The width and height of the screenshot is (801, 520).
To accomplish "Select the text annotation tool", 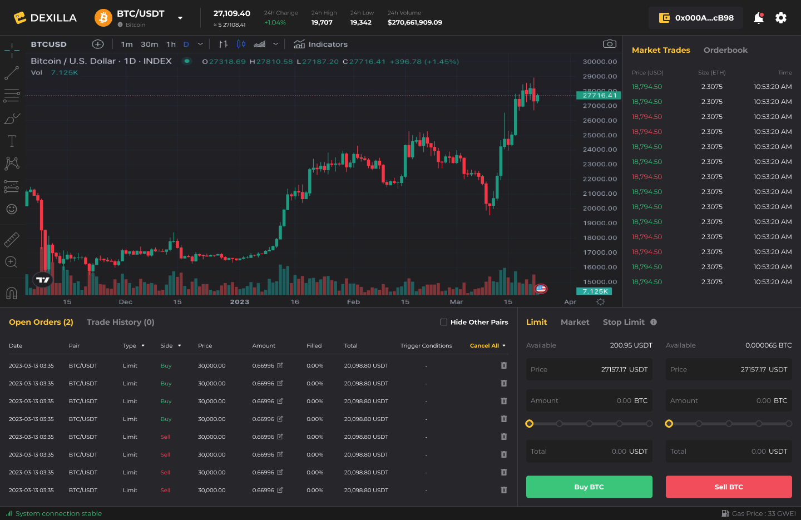I will 12,141.
